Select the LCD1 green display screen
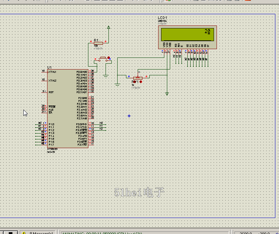 [187, 35]
